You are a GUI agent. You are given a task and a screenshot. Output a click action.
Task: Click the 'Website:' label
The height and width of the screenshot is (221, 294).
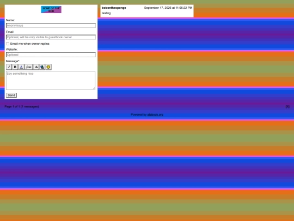tap(11, 50)
